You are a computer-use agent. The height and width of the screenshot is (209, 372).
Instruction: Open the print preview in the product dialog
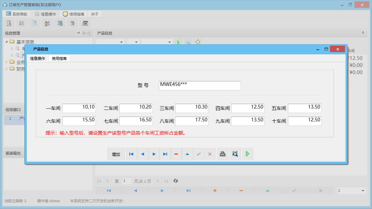(235, 154)
